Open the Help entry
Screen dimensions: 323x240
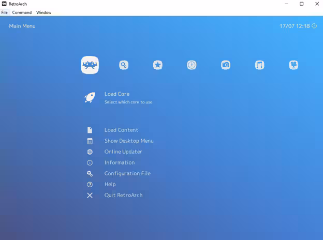tap(110, 185)
